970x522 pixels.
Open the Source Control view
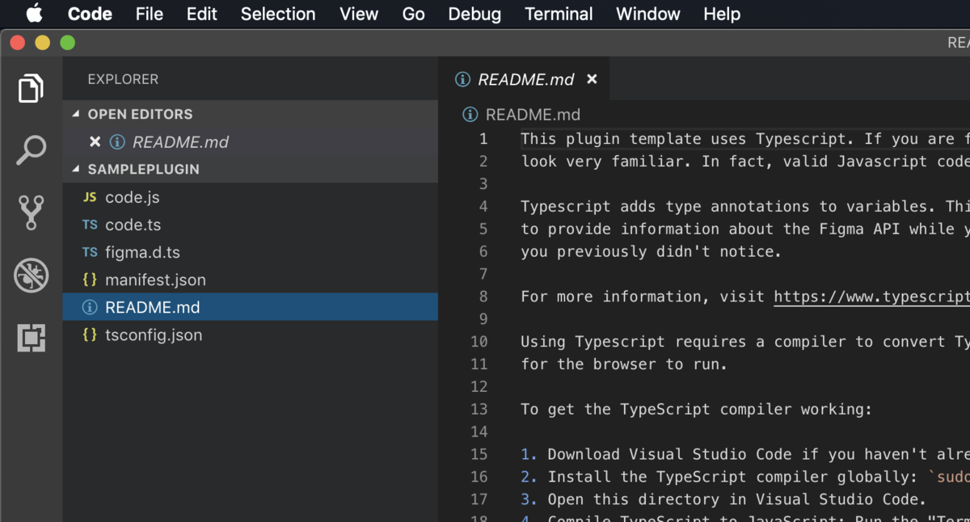[x=31, y=213]
